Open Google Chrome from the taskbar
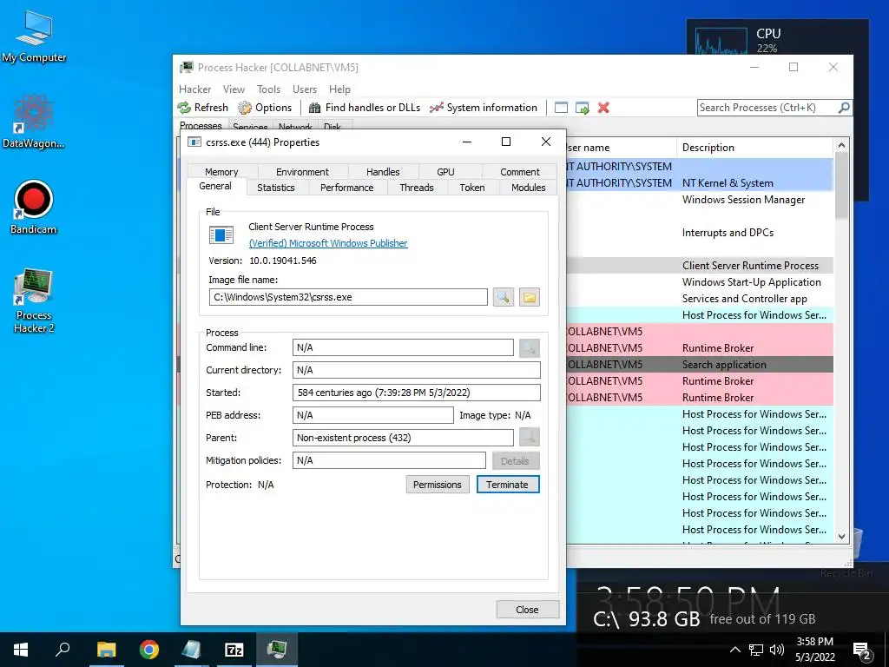 click(149, 650)
